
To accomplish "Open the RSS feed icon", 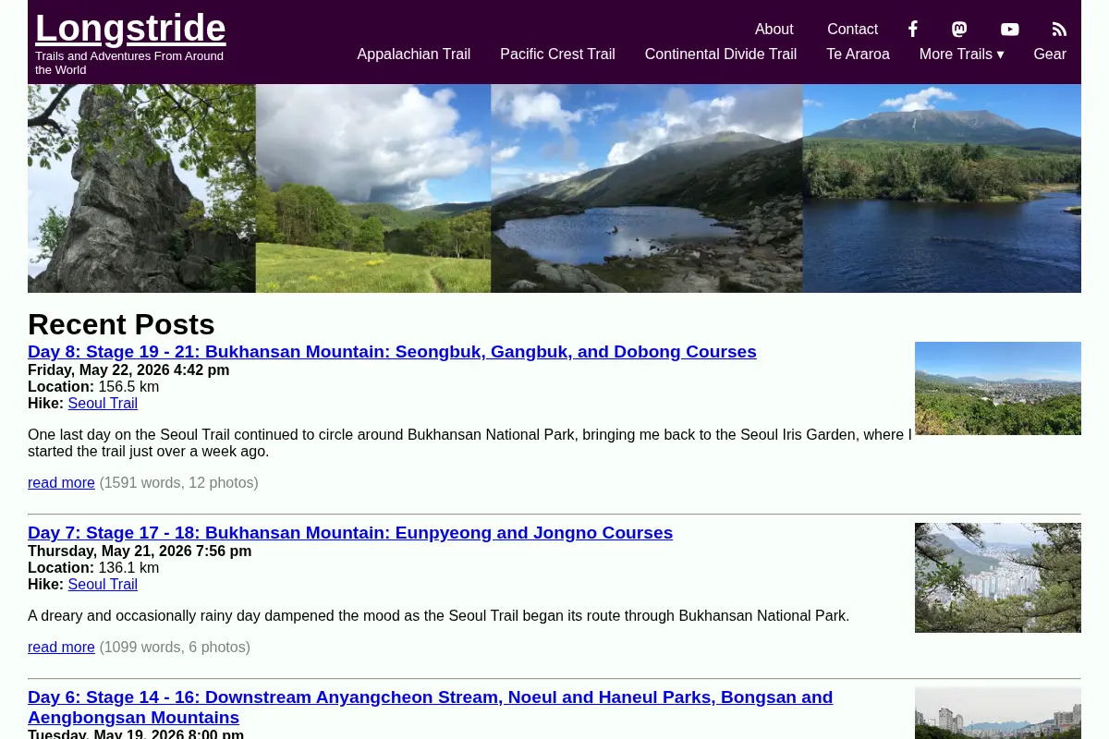I will pos(1059,29).
